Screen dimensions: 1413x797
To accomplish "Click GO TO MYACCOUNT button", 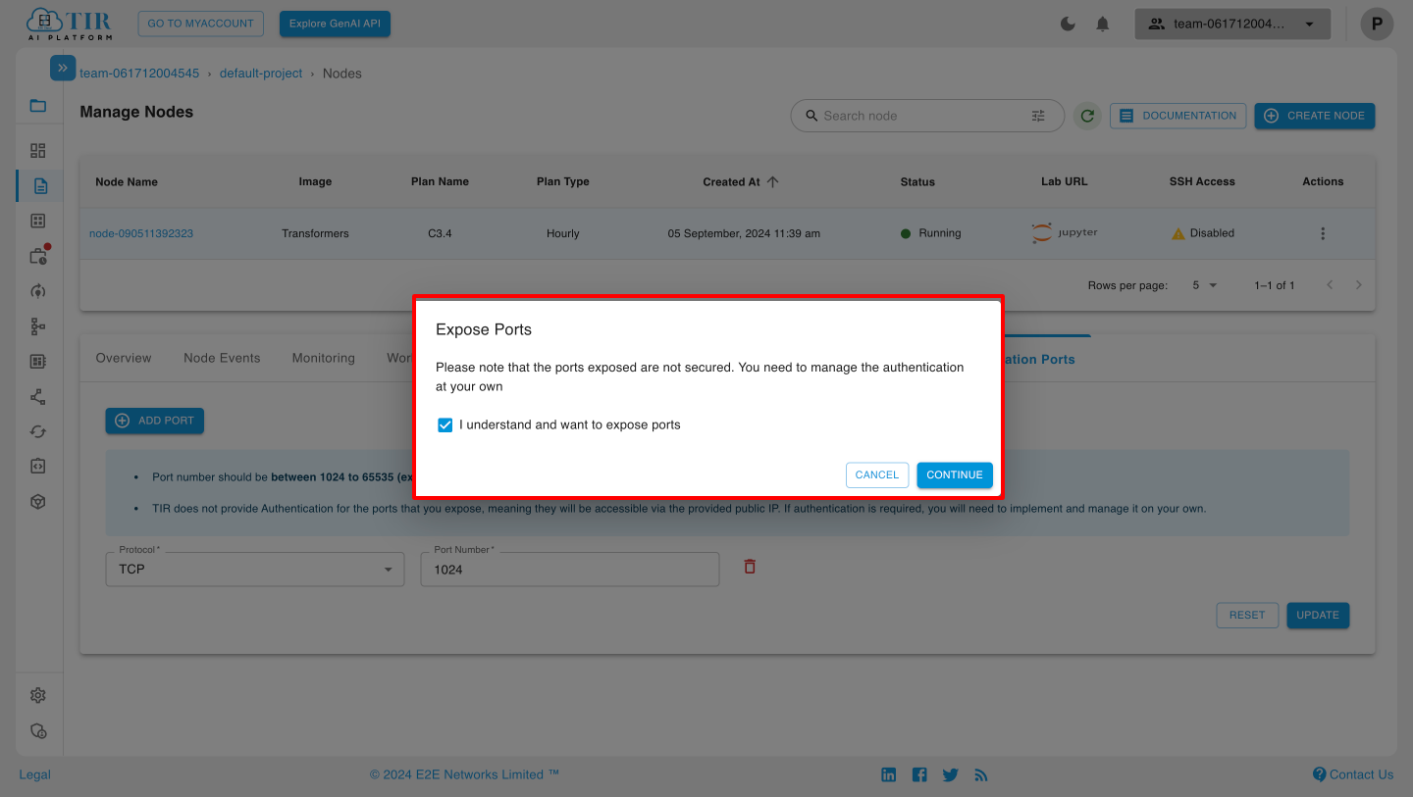I will [200, 24].
